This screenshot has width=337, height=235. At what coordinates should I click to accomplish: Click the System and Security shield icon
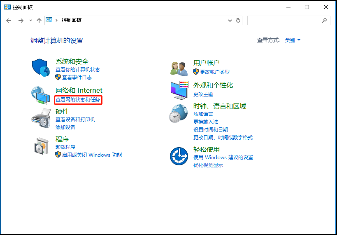[41, 68]
